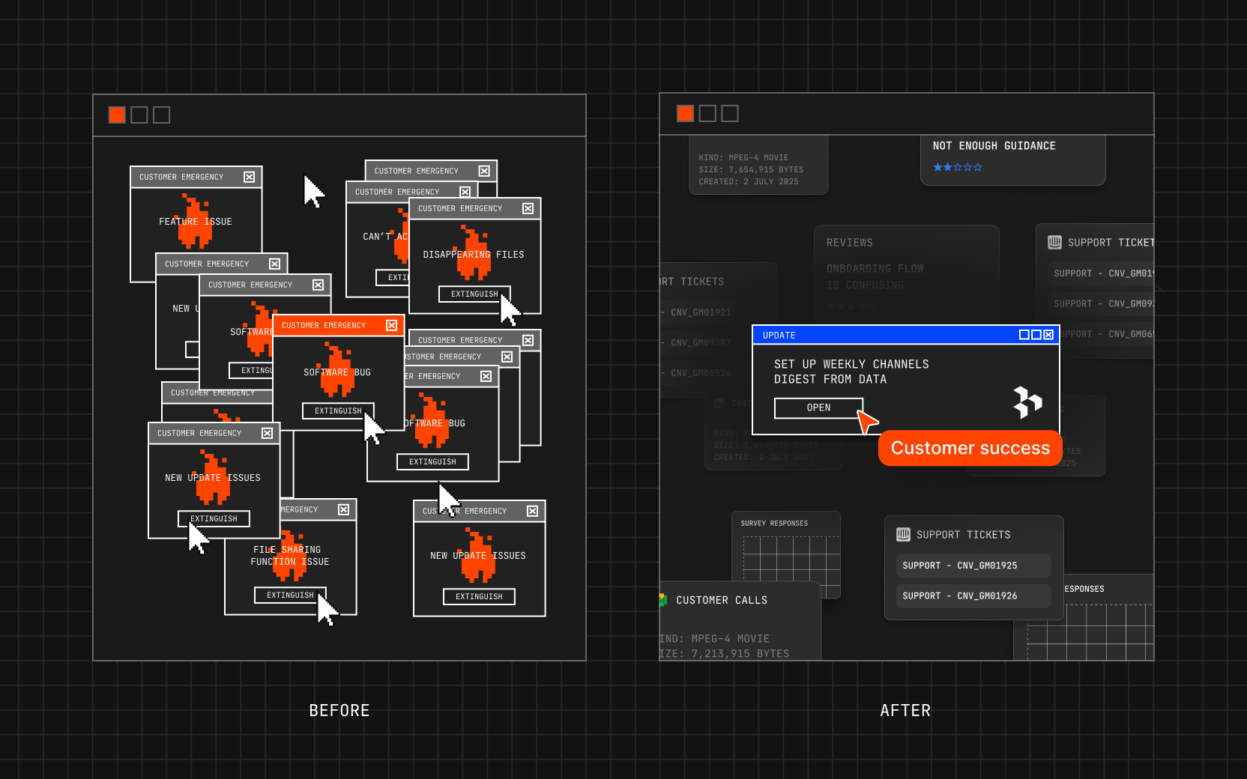The height and width of the screenshot is (779, 1247).
Task: Click the middle square in the After window title bar
Action: point(707,113)
